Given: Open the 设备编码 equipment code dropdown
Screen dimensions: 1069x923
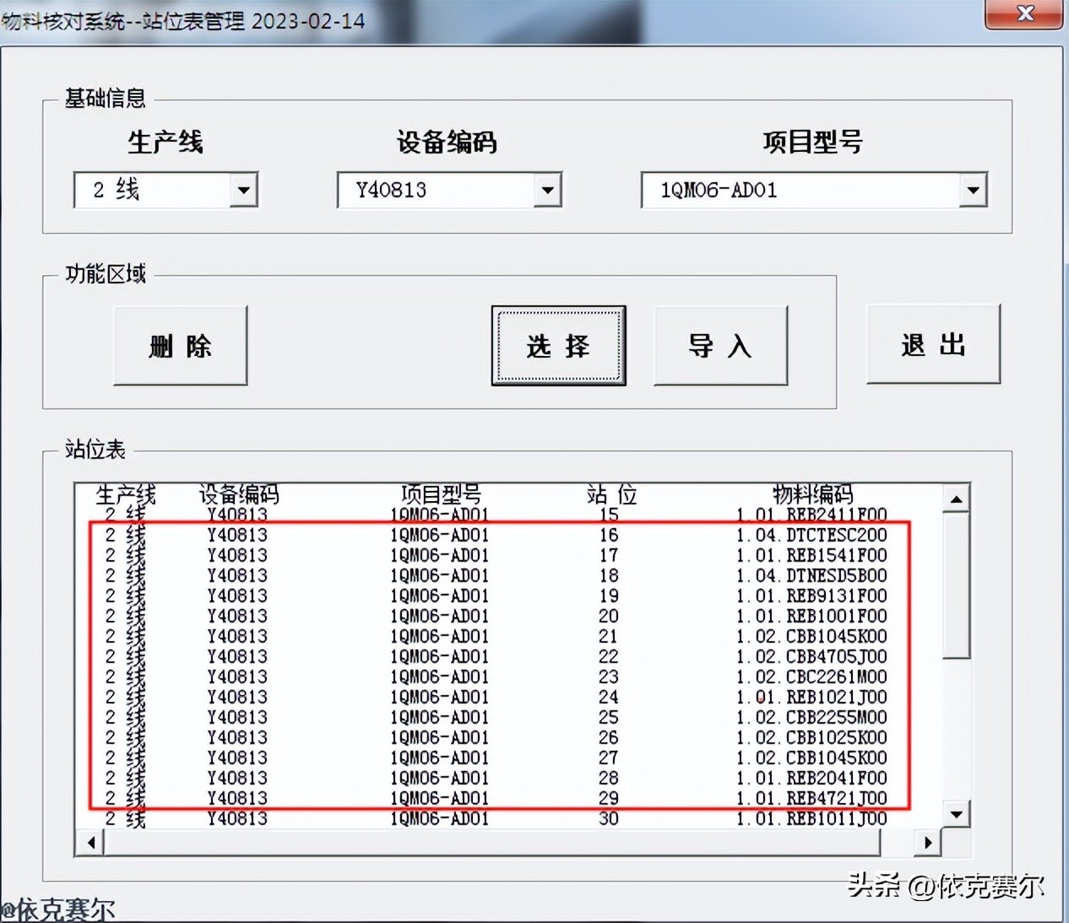Looking at the screenshot, I should [x=547, y=190].
